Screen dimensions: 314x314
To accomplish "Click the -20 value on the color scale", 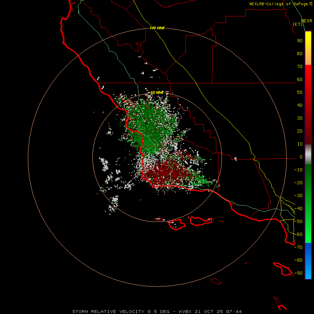I will click(x=298, y=183).
